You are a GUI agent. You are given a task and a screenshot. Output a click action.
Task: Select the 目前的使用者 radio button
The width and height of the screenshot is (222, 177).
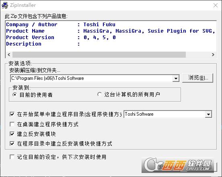(14, 94)
